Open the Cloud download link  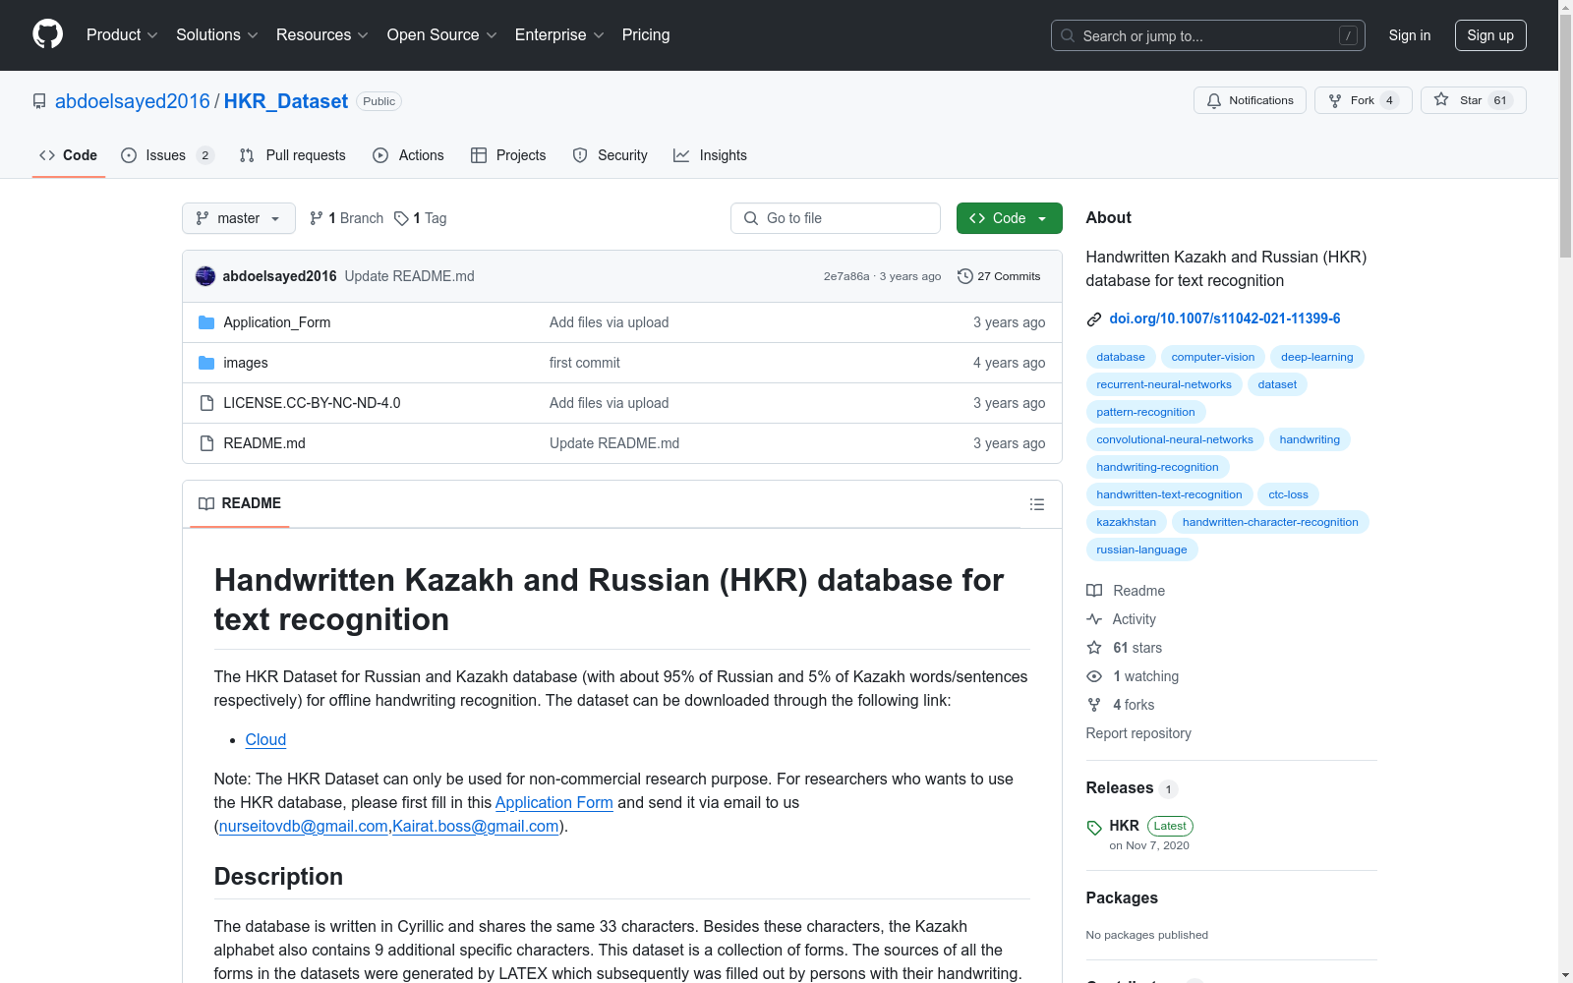[265, 740]
